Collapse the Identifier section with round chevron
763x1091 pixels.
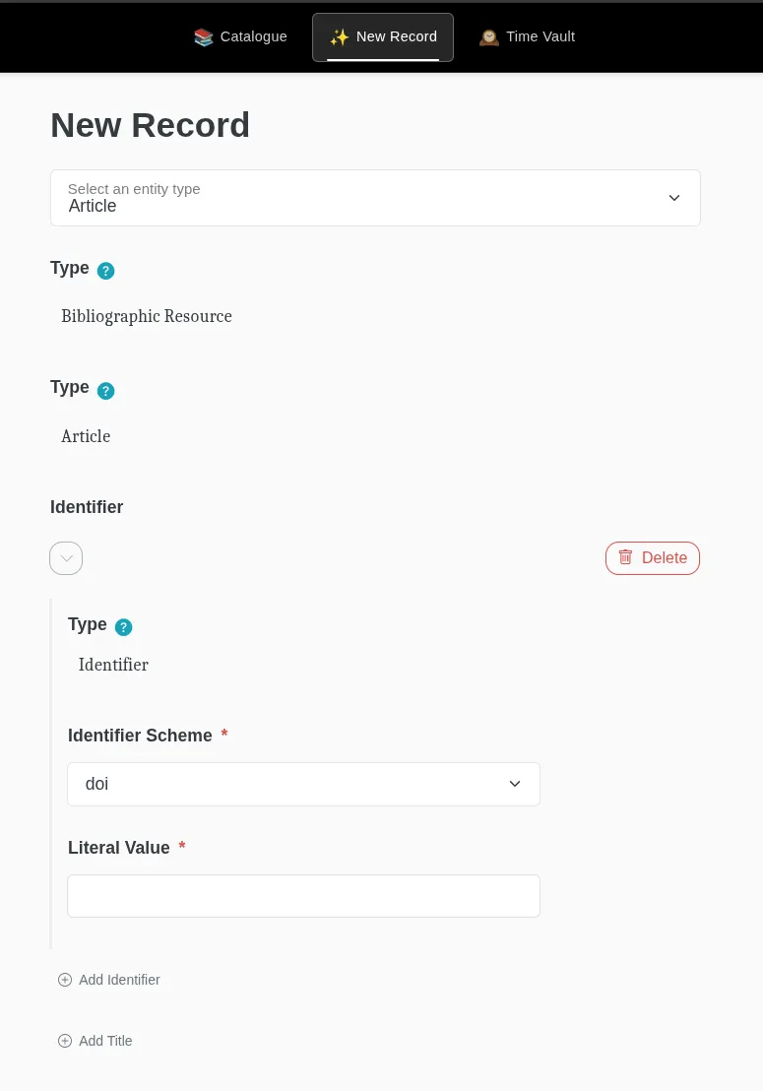click(x=66, y=558)
